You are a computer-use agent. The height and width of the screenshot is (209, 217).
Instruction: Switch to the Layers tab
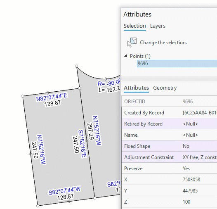(x=158, y=26)
